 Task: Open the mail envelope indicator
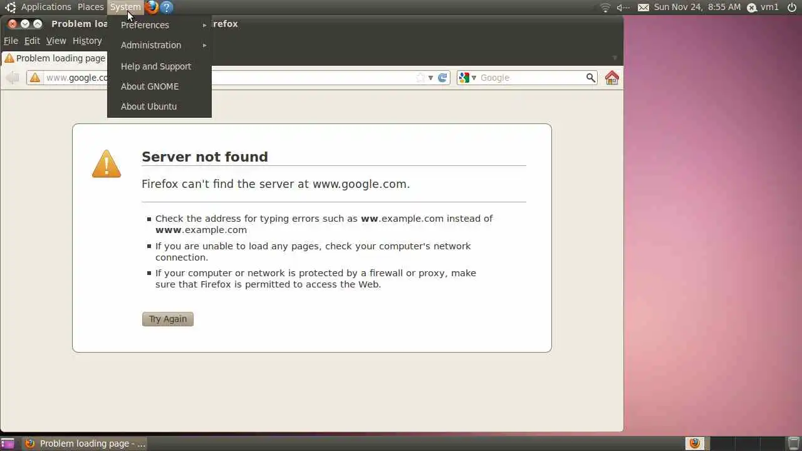tap(643, 8)
